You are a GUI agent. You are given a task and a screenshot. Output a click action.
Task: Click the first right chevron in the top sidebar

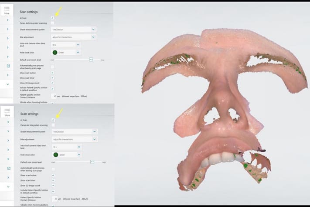tap(8, 20)
